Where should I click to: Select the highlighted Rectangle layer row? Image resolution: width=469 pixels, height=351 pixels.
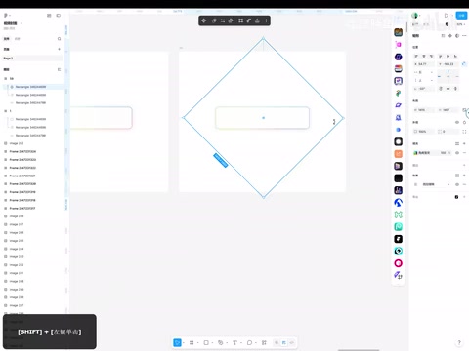click(33, 87)
